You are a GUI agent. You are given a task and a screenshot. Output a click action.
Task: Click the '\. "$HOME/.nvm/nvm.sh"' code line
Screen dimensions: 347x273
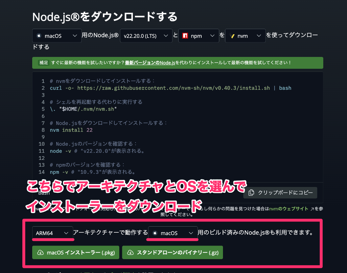(83, 109)
